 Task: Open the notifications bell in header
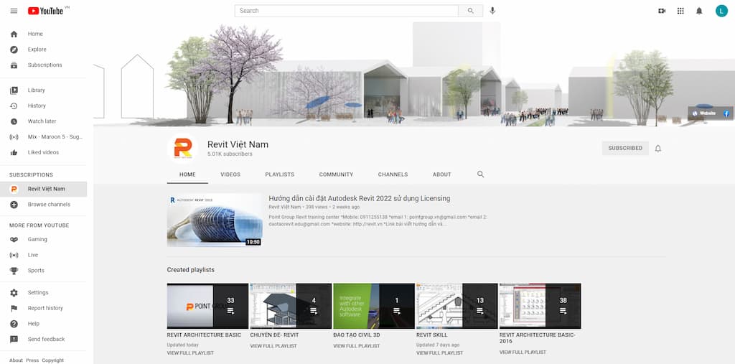(699, 11)
